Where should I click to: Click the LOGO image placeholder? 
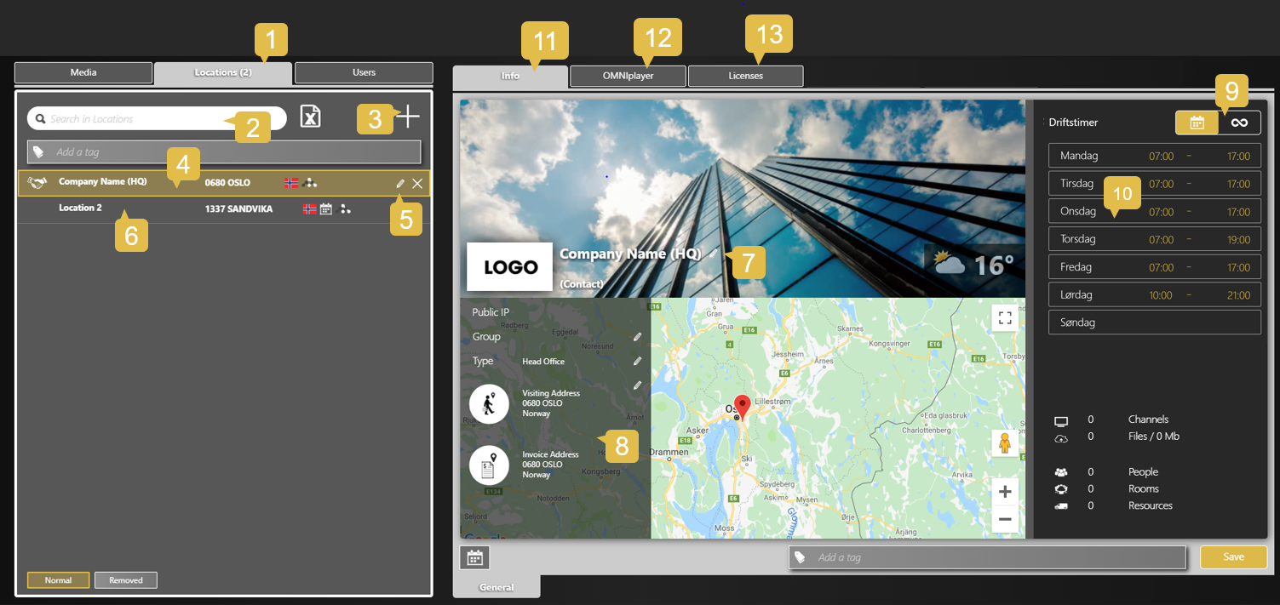coord(510,267)
